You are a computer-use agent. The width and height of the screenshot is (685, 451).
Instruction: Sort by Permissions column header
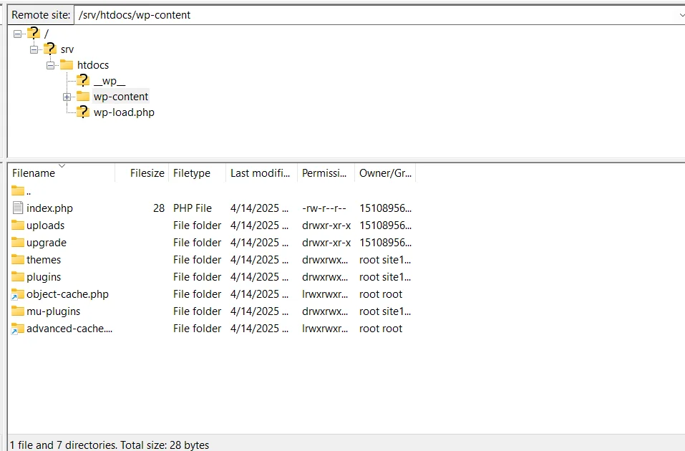[x=326, y=173]
